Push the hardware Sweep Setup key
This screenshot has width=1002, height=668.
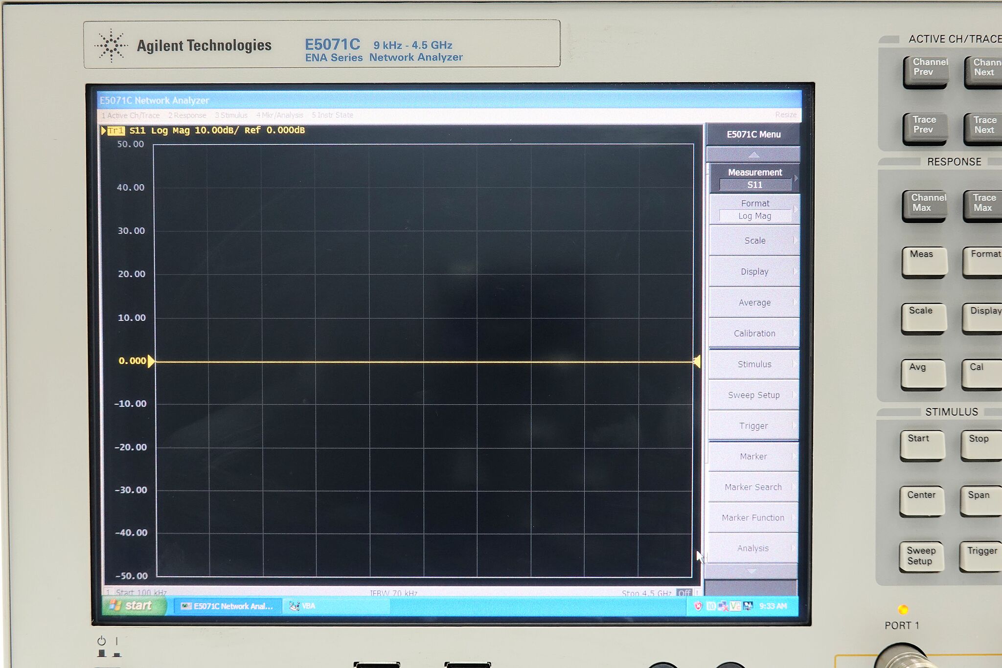click(x=921, y=557)
